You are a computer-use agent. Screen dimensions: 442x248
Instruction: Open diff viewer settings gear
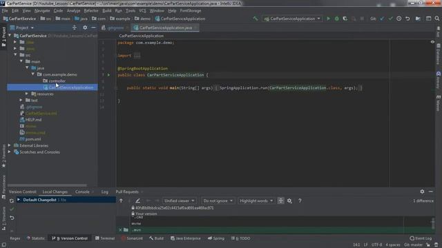289,200
